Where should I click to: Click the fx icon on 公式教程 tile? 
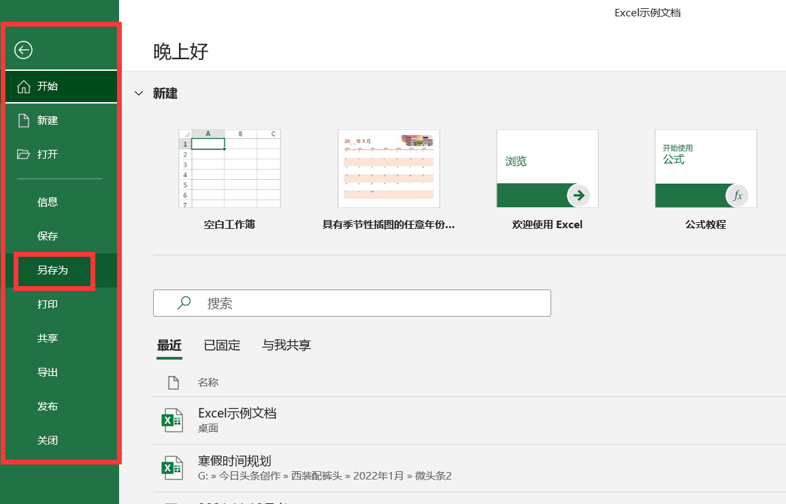pos(737,195)
